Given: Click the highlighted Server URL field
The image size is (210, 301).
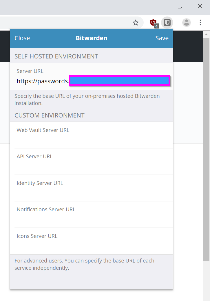Looking at the screenshot, I should [x=119, y=81].
